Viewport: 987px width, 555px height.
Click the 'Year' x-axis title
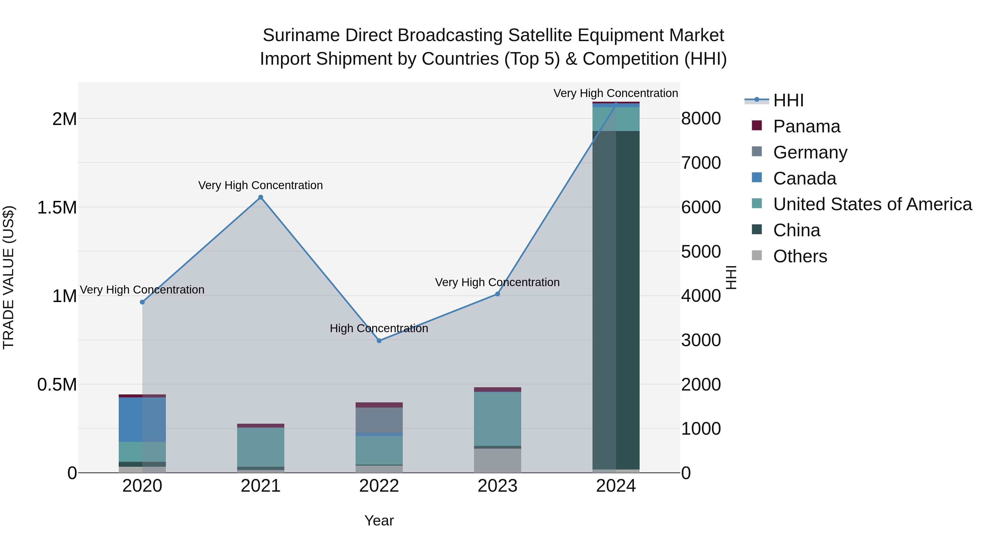pyautogui.click(x=379, y=520)
